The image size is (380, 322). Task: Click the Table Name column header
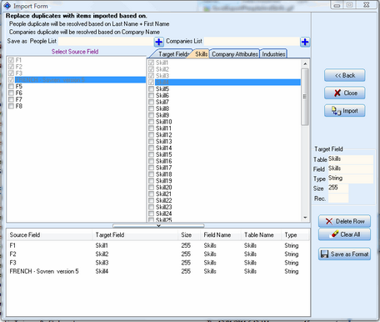click(x=261, y=235)
